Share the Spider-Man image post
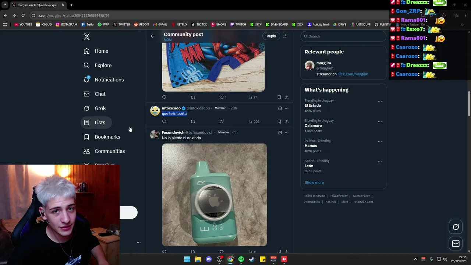Image resolution: width=471 pixels, height=265 pixels. [x=287, y=97]
